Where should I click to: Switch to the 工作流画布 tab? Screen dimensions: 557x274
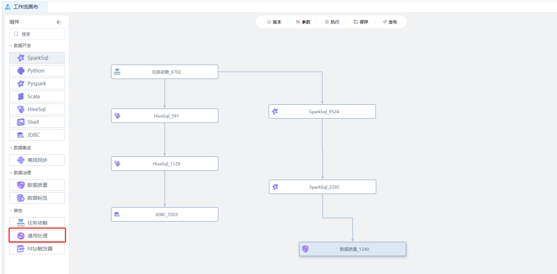[25, 7]
